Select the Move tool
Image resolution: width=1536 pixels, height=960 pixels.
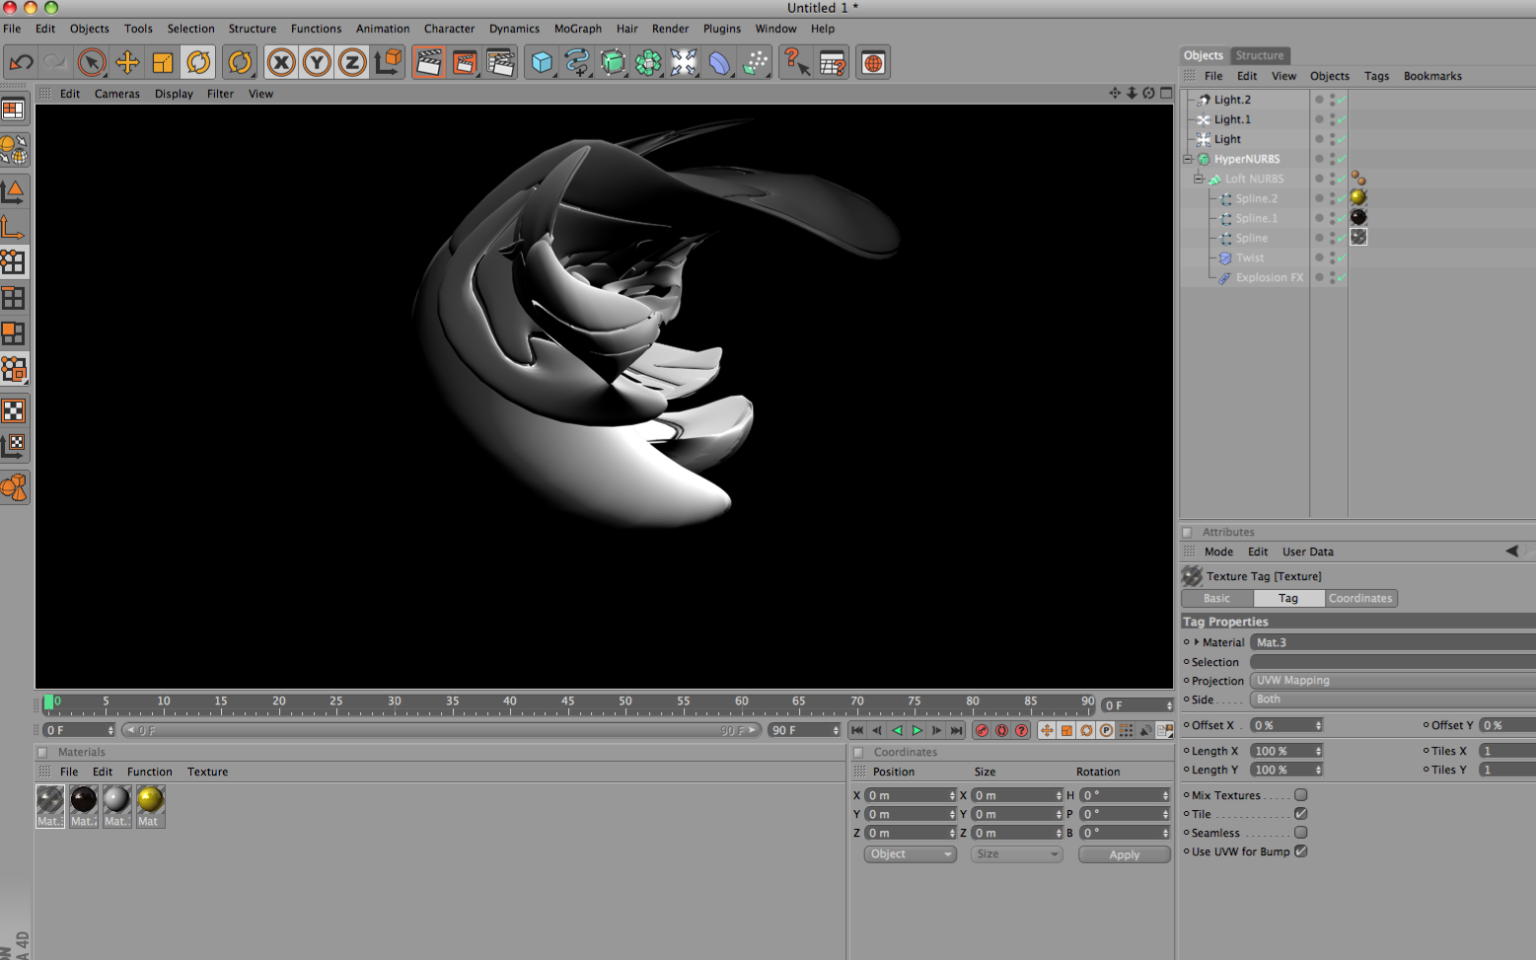tap(127, 63)
